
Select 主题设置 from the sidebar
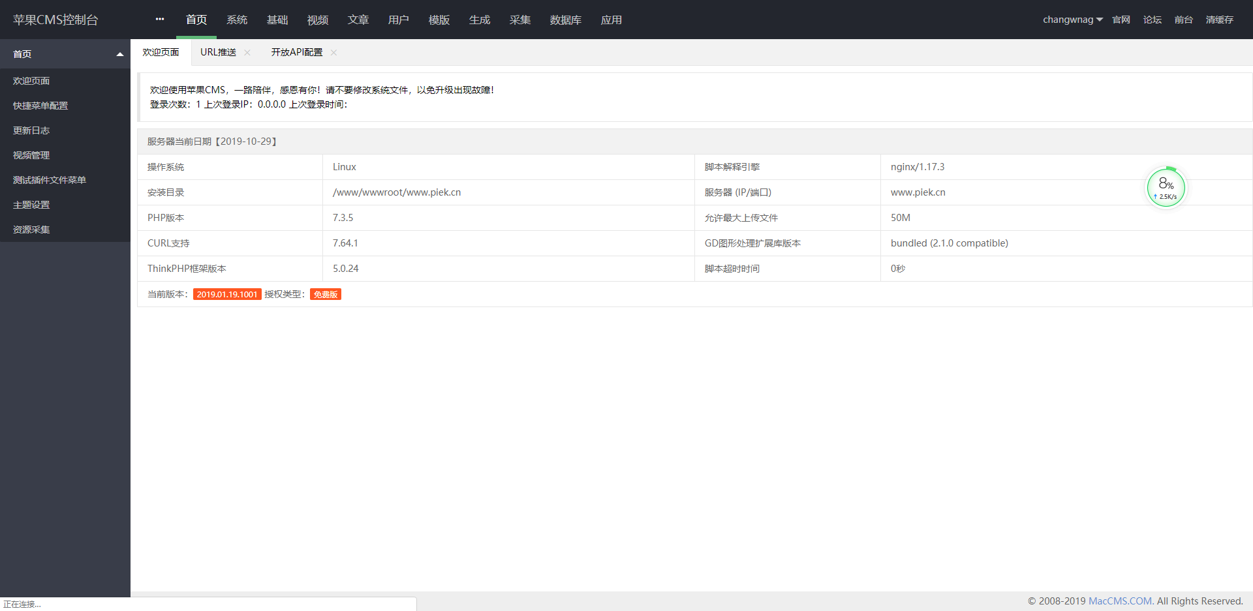[30, 204]
